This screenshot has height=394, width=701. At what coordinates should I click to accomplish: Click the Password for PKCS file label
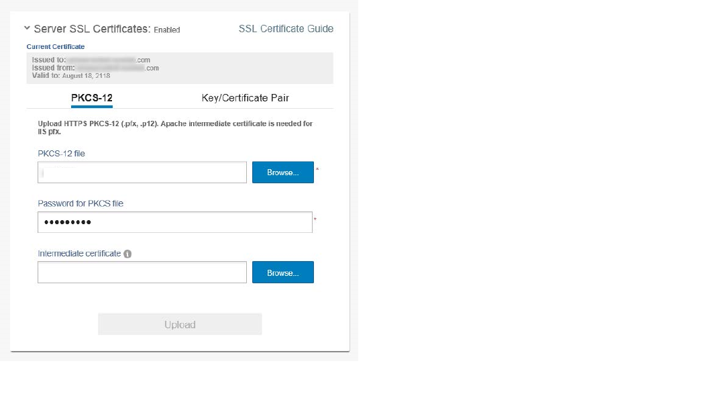click(x=80, y=203)
